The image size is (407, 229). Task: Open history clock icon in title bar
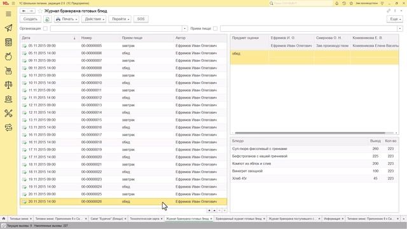344,3
